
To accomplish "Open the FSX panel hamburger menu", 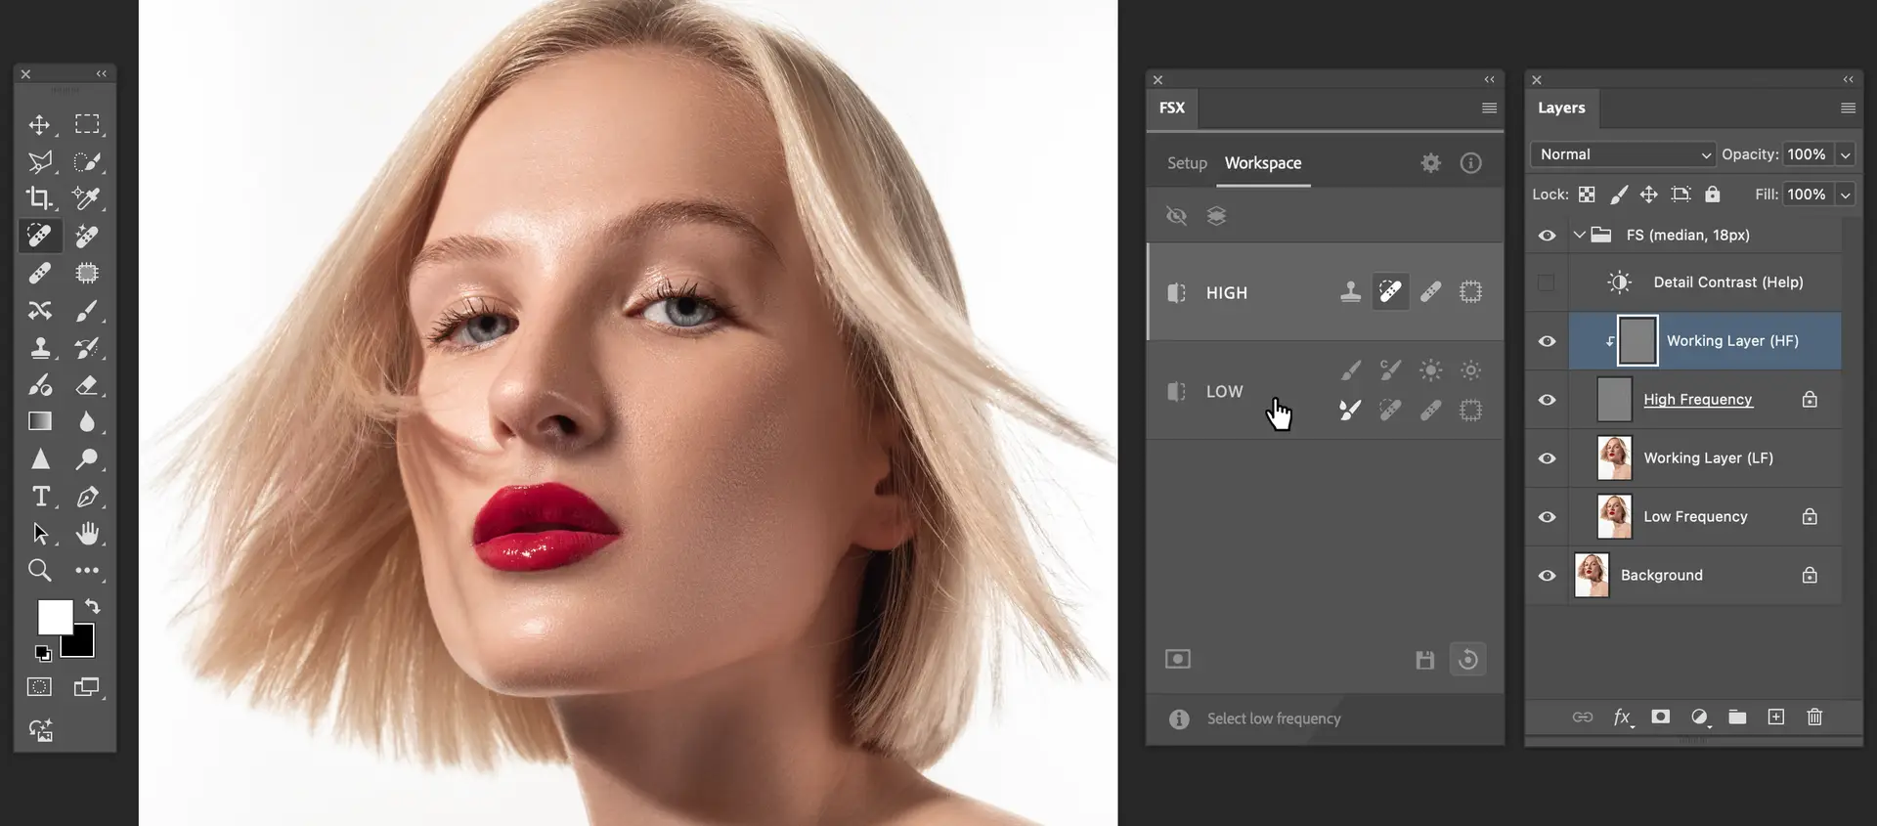I will click(1489, 109).
